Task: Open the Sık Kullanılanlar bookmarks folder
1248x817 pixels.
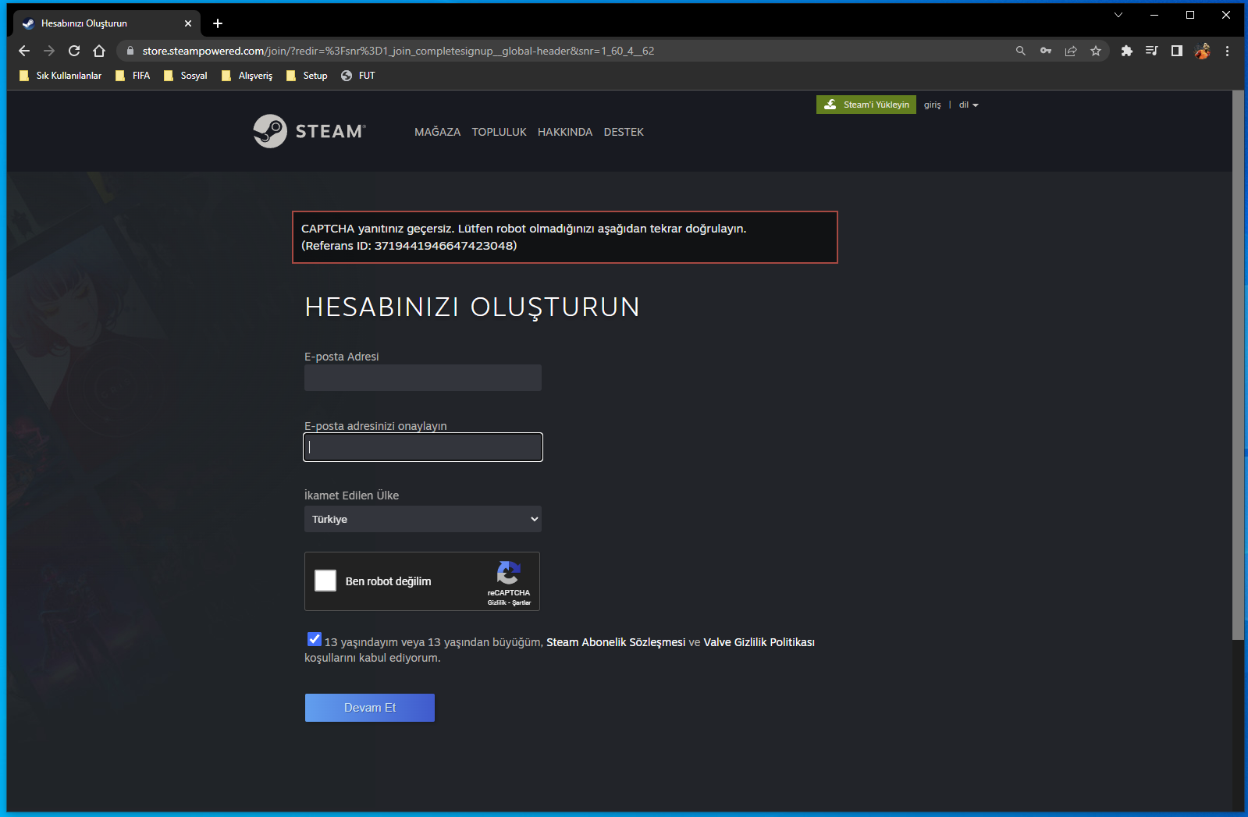Action: 61,76
